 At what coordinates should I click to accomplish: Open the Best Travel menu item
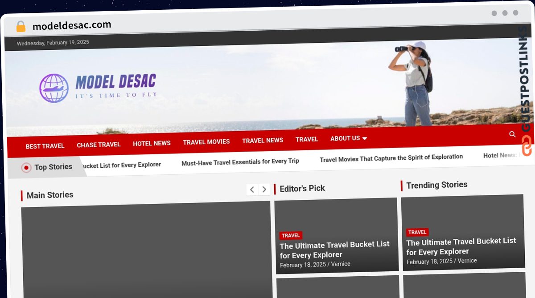pos(45,146)
